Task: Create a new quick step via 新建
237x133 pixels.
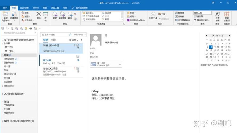Action: [105, 19]
